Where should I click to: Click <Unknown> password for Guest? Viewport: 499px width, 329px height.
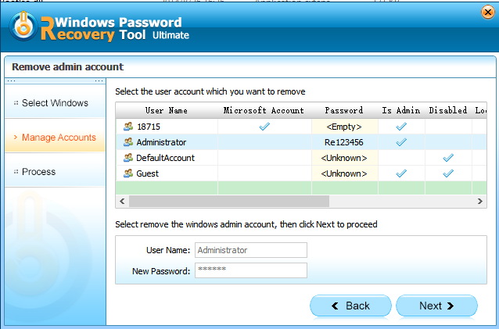[x=344, y=173]
